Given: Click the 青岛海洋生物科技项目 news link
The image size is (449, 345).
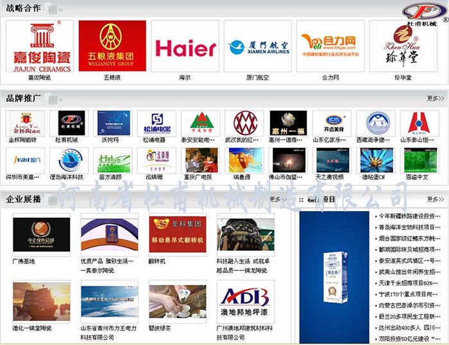Looking at the screenshot, I should 406,227.
